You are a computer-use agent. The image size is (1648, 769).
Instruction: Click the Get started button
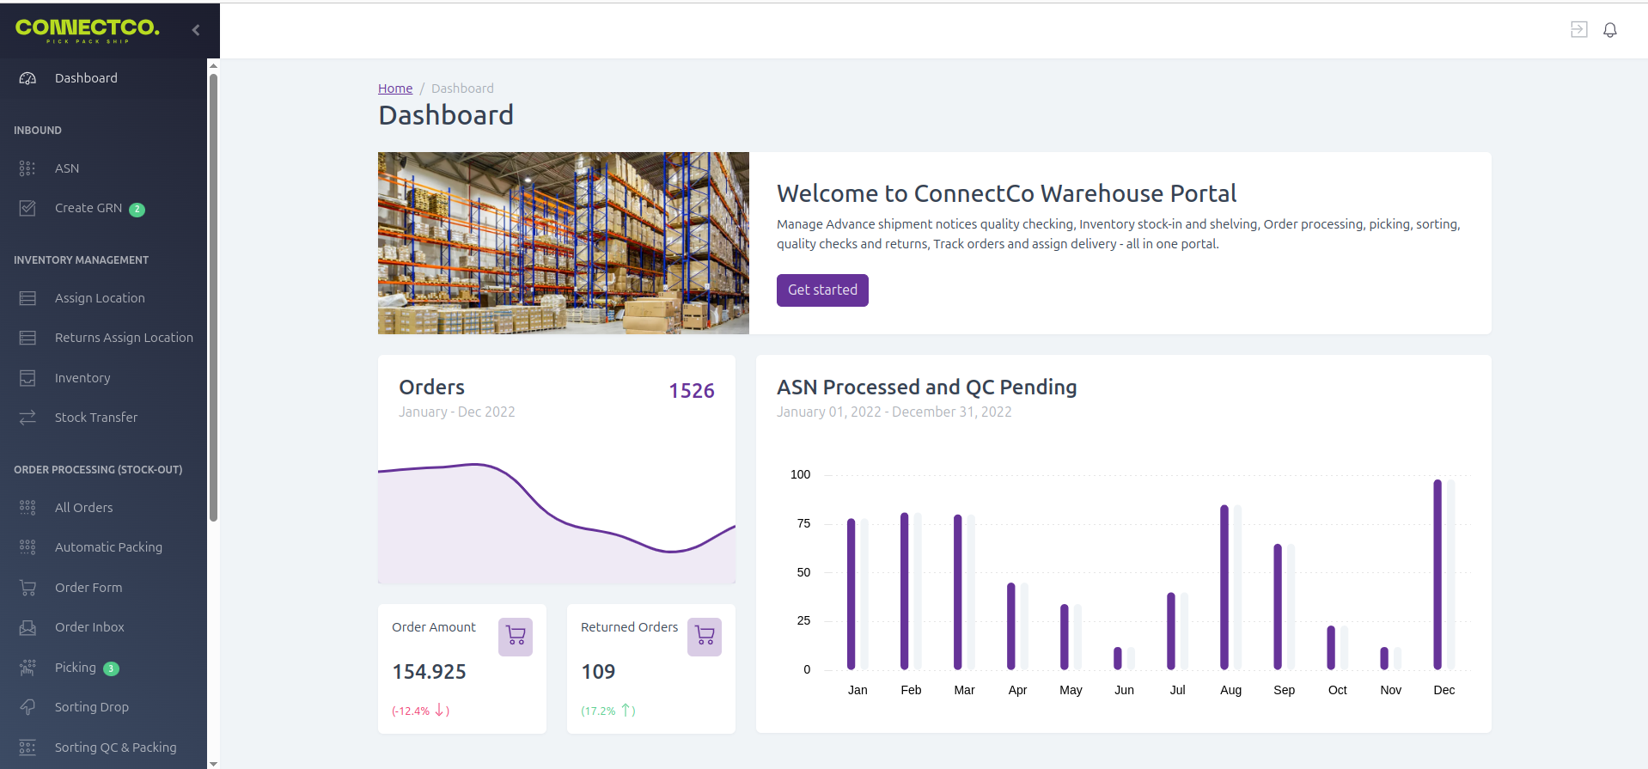click(822, 290)
